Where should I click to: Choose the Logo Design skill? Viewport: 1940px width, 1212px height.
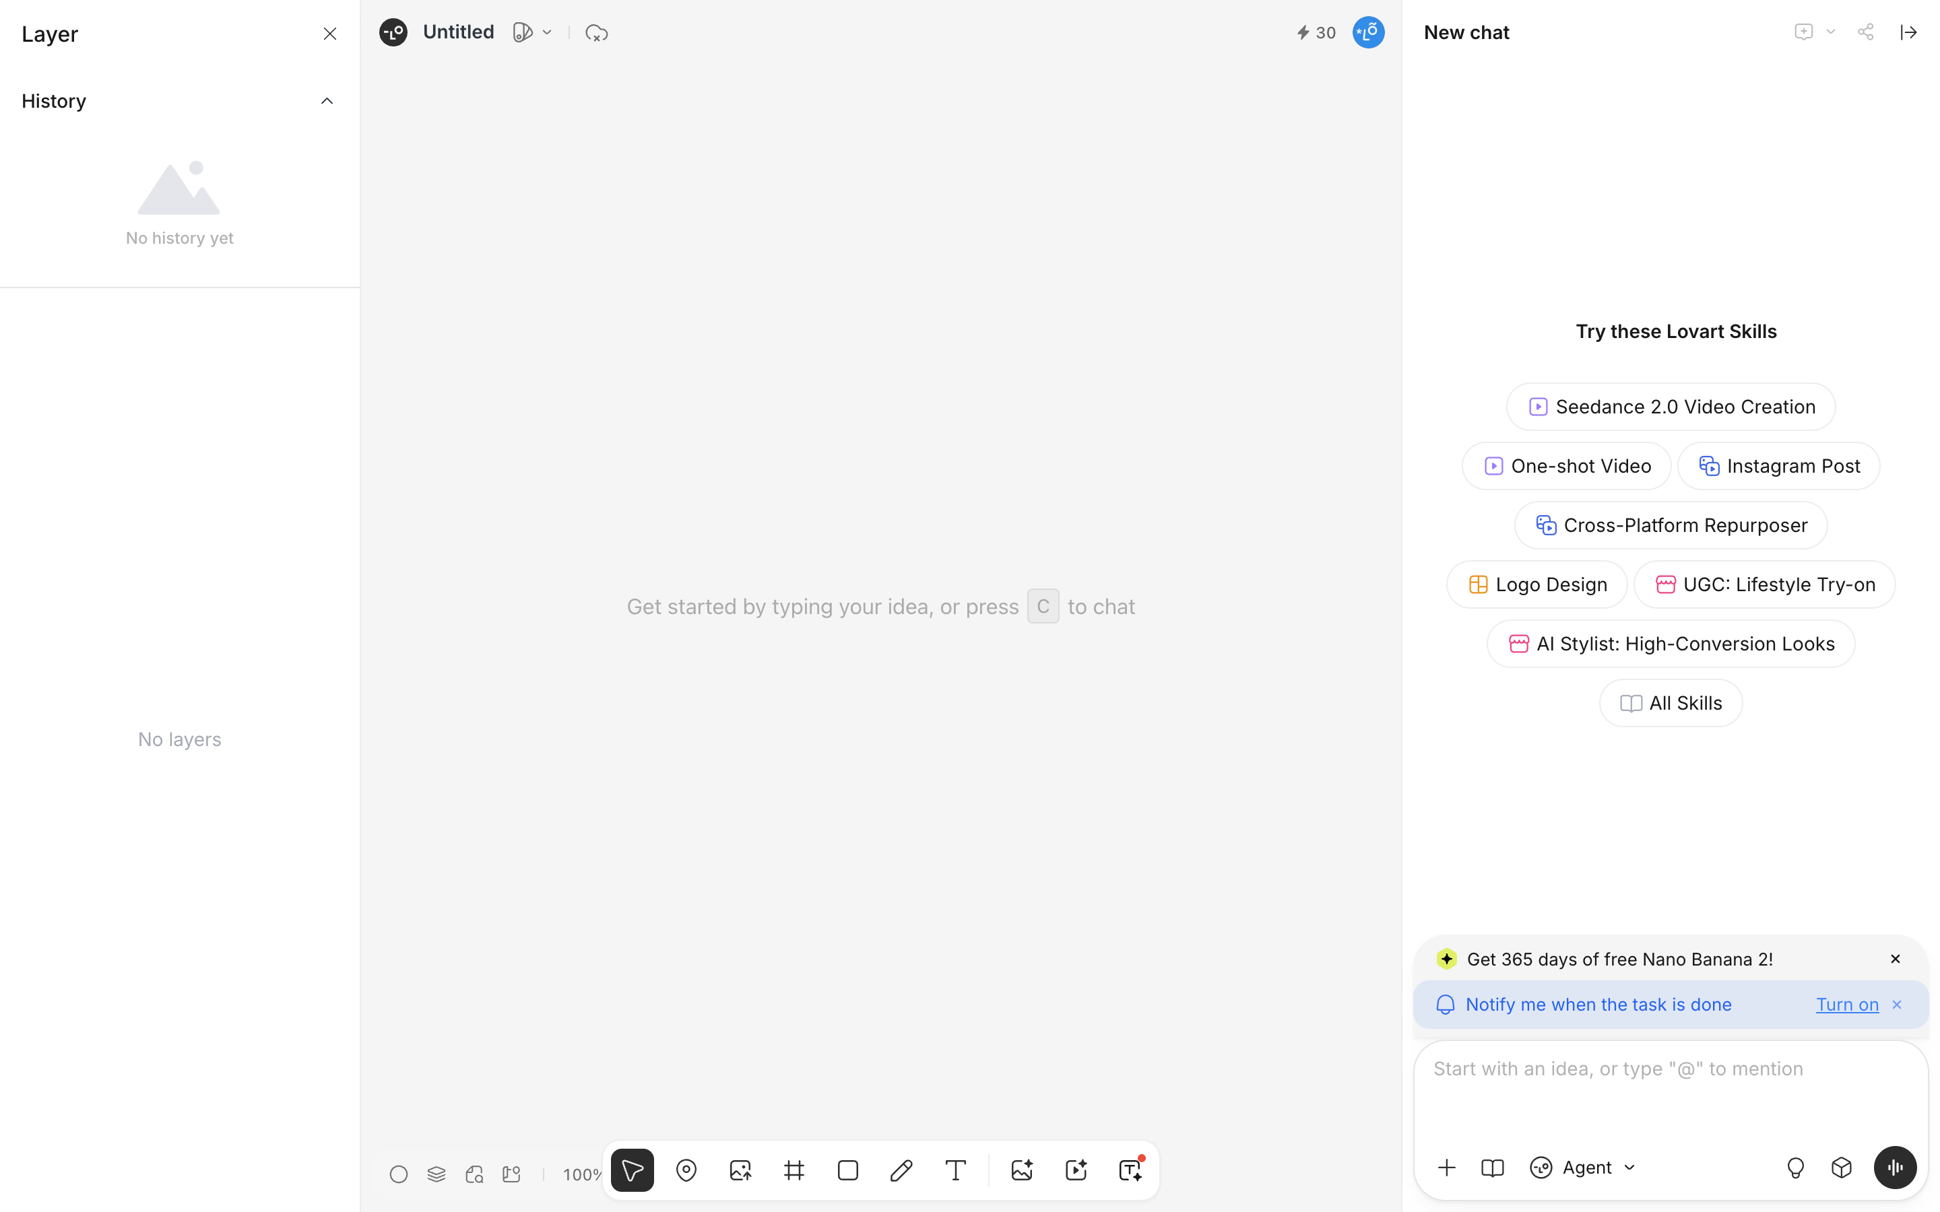(1537, 584)
